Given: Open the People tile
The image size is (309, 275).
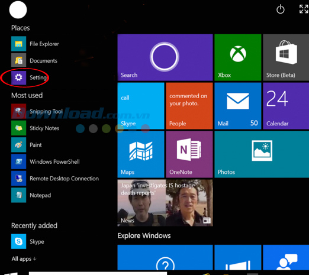Looking at the screenshot, I should pos(189,106).
